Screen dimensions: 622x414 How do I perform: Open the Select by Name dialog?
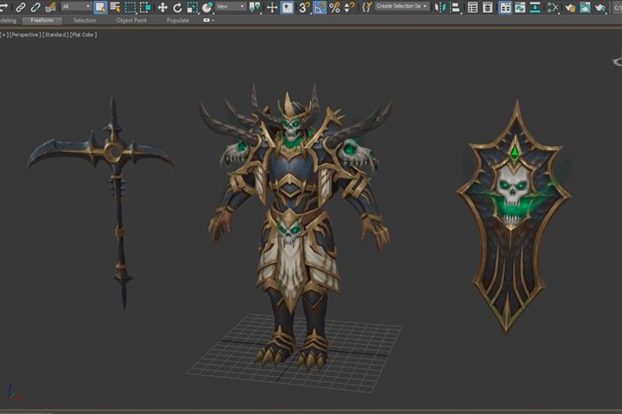click(x=116, y=7)
